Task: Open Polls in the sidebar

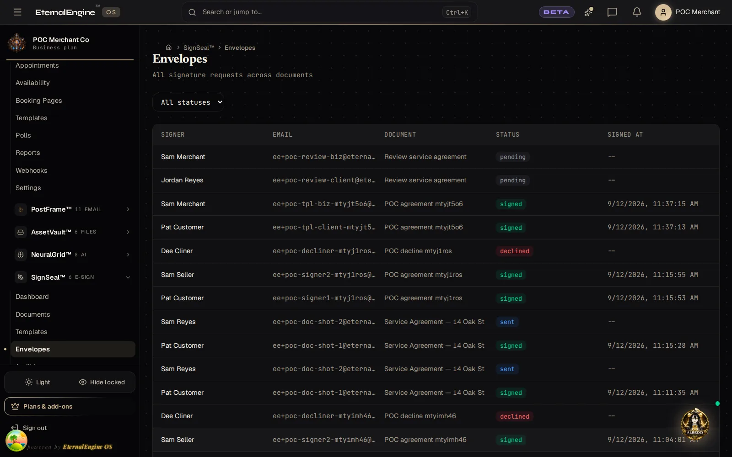Action: [73, 135]
